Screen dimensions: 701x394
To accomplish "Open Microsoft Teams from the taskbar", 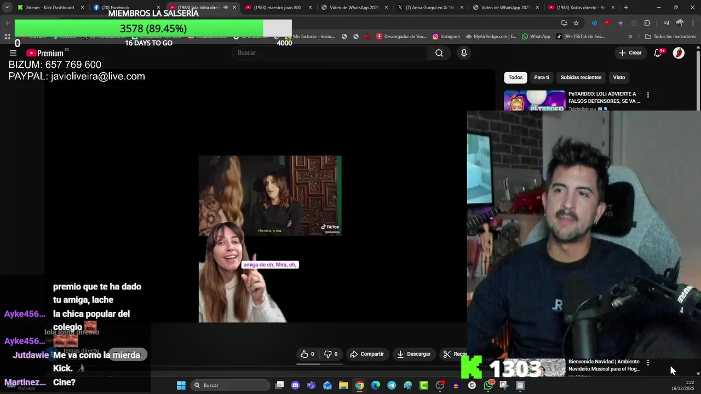I will (312, 385).
